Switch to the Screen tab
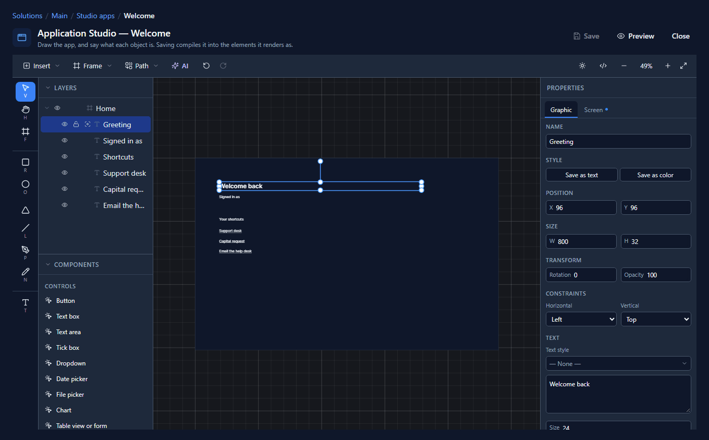This screenshot has height=440, width=709. click(596, 110)
